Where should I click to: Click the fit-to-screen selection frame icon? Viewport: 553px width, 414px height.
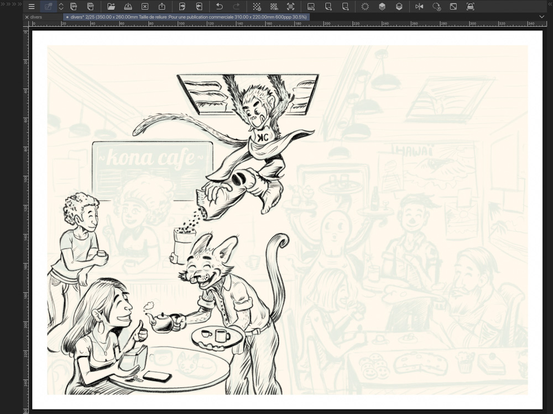click(290, 7)
